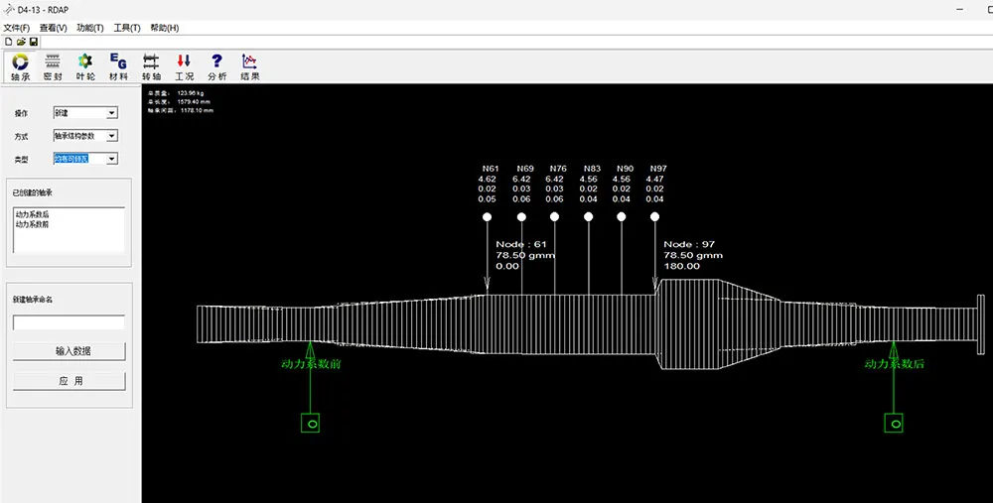Click the N69 node marker circle
Screen dimensions: 993x503
tap(521, 217)
